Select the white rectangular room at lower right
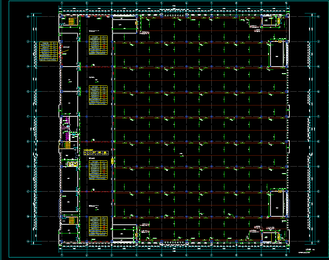Image resolution: width=329 pixels, height=260 pixels. pyautogui.click(x=276, y=204)
